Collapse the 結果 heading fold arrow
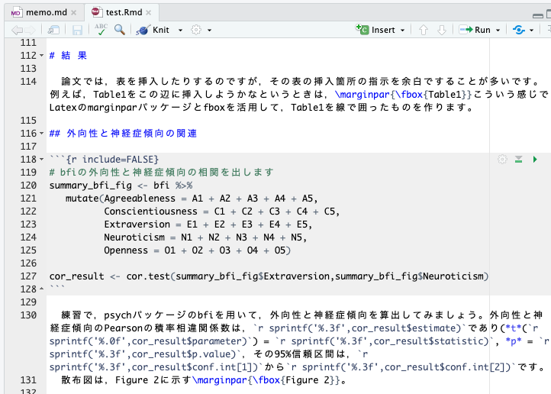This screenshot has height=394, width=551. [41, 56]
